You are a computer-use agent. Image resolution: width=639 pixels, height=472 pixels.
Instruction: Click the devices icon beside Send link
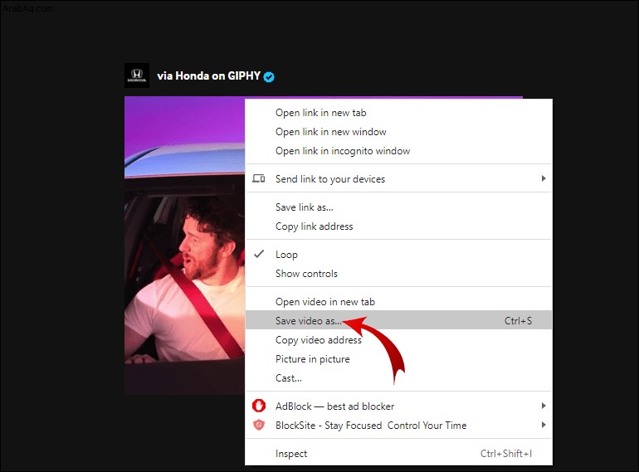[259, 178]
